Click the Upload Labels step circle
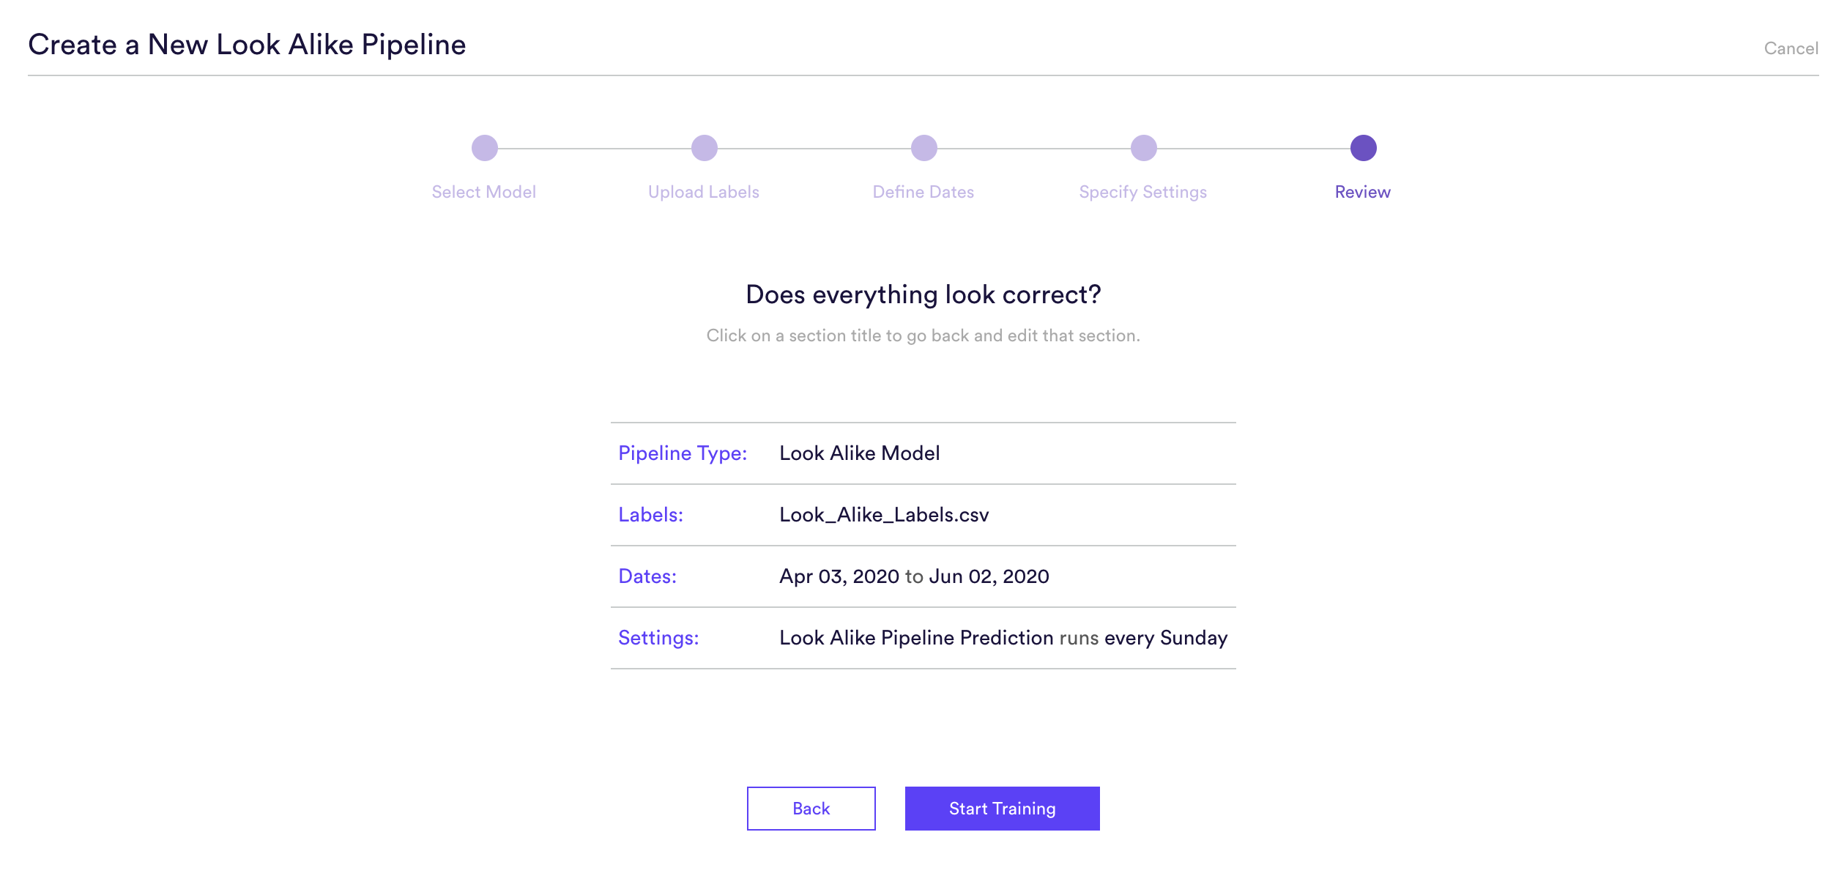Screen dimensions: 1847x895 (704, 148)
